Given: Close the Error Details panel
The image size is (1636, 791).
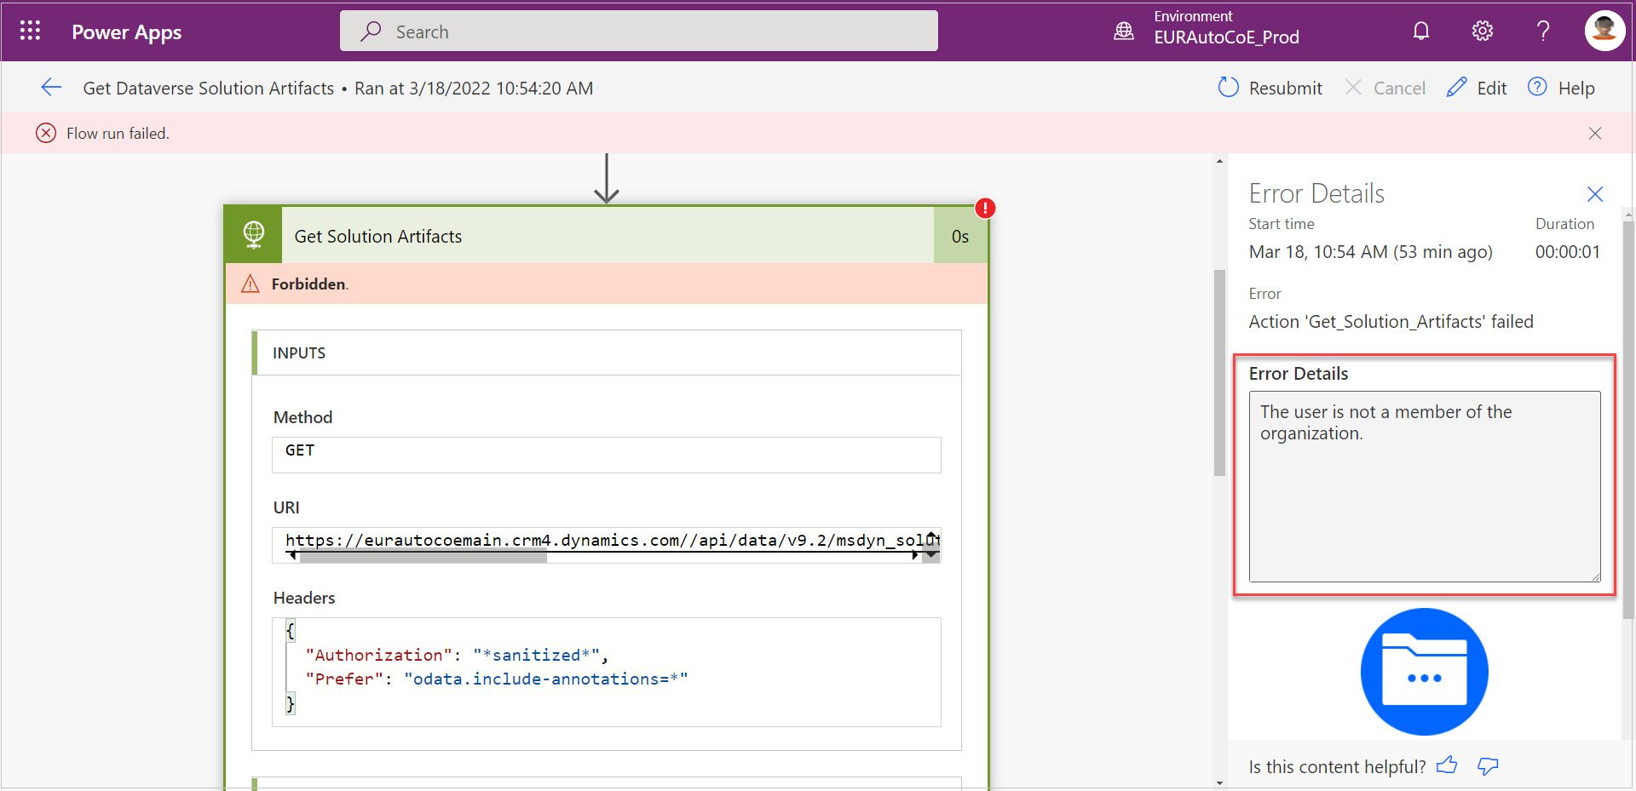Looking at the screenshot, I should (x=1595, y=194).
